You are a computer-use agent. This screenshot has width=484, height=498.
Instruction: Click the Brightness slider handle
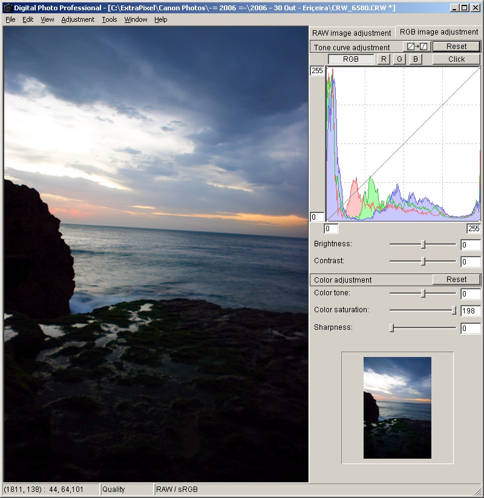pyautogui.click(x=423, y=244)
